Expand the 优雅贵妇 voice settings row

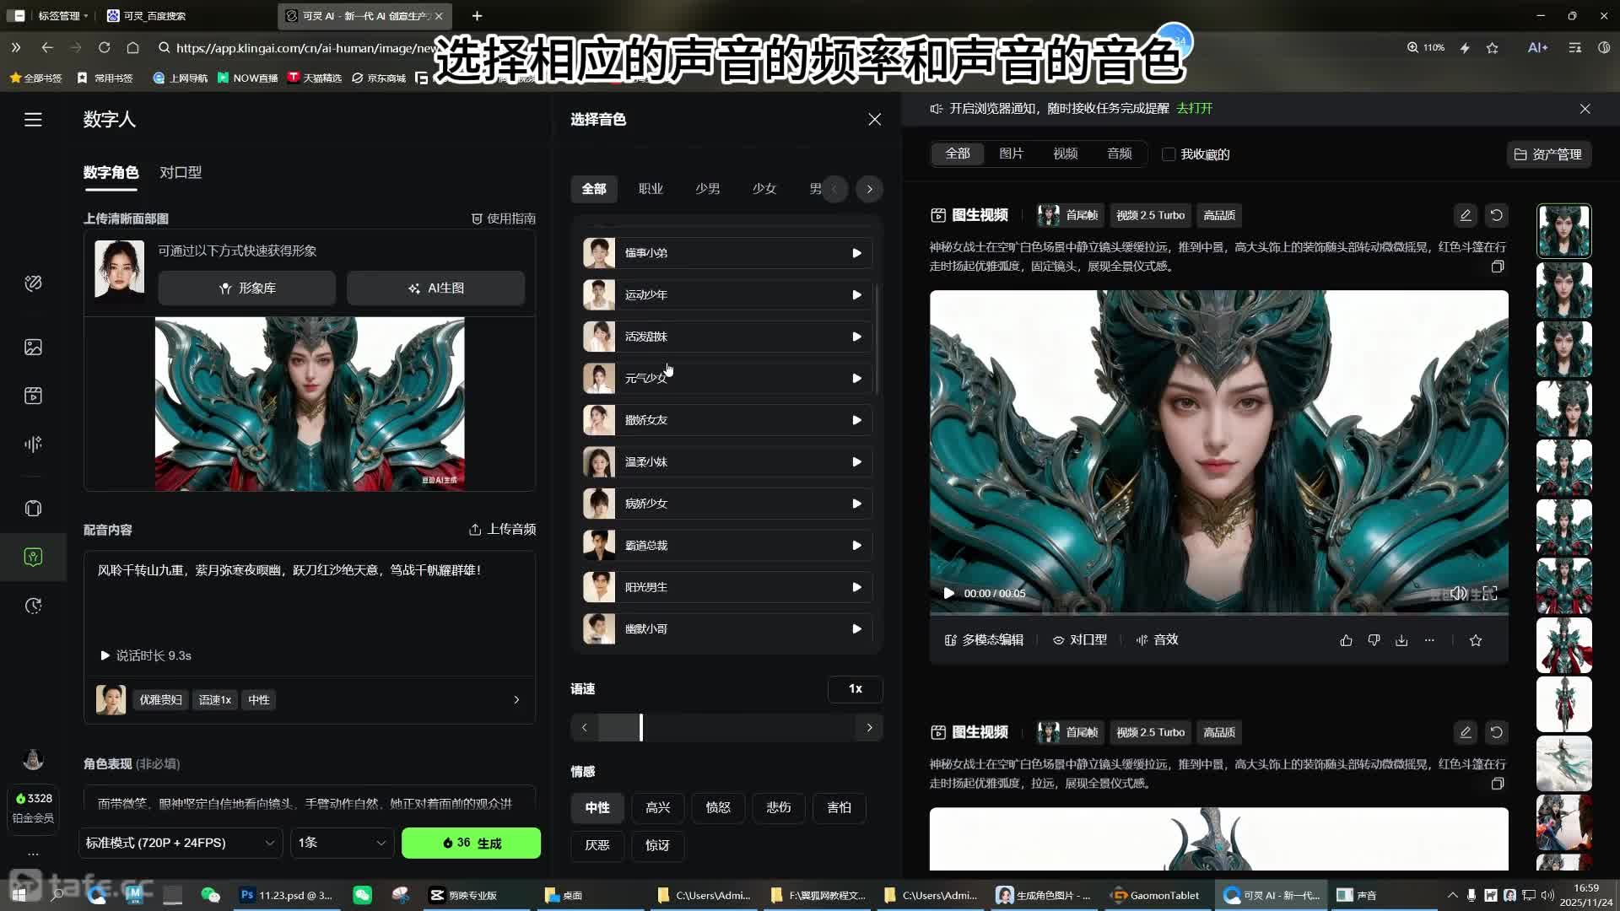tap(516, 700)
